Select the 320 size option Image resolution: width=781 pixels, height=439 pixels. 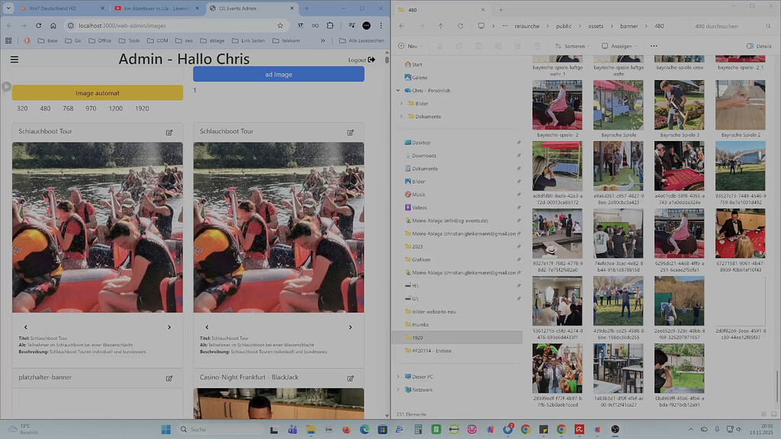tap(22, 108)
